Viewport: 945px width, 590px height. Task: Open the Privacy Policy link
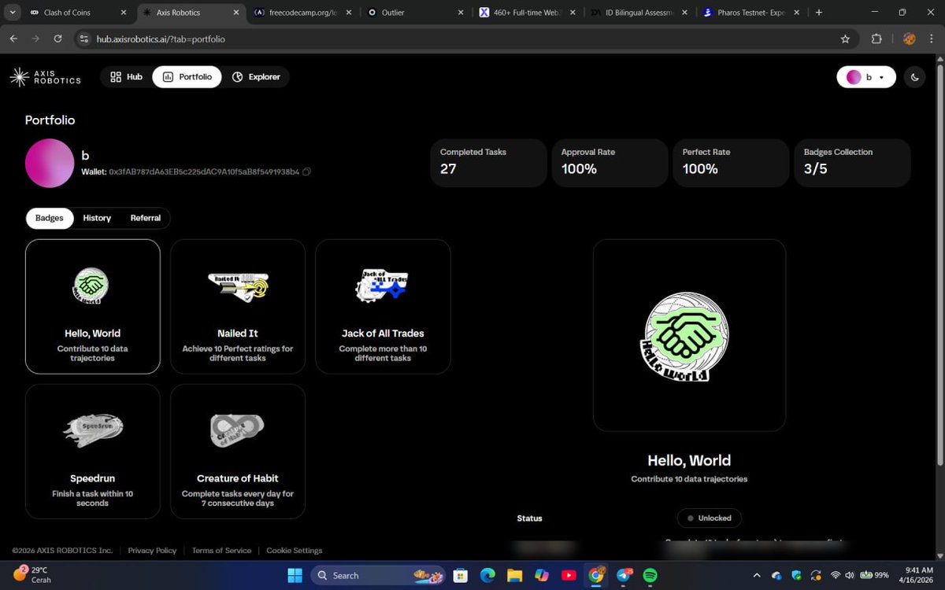[152, 551]
